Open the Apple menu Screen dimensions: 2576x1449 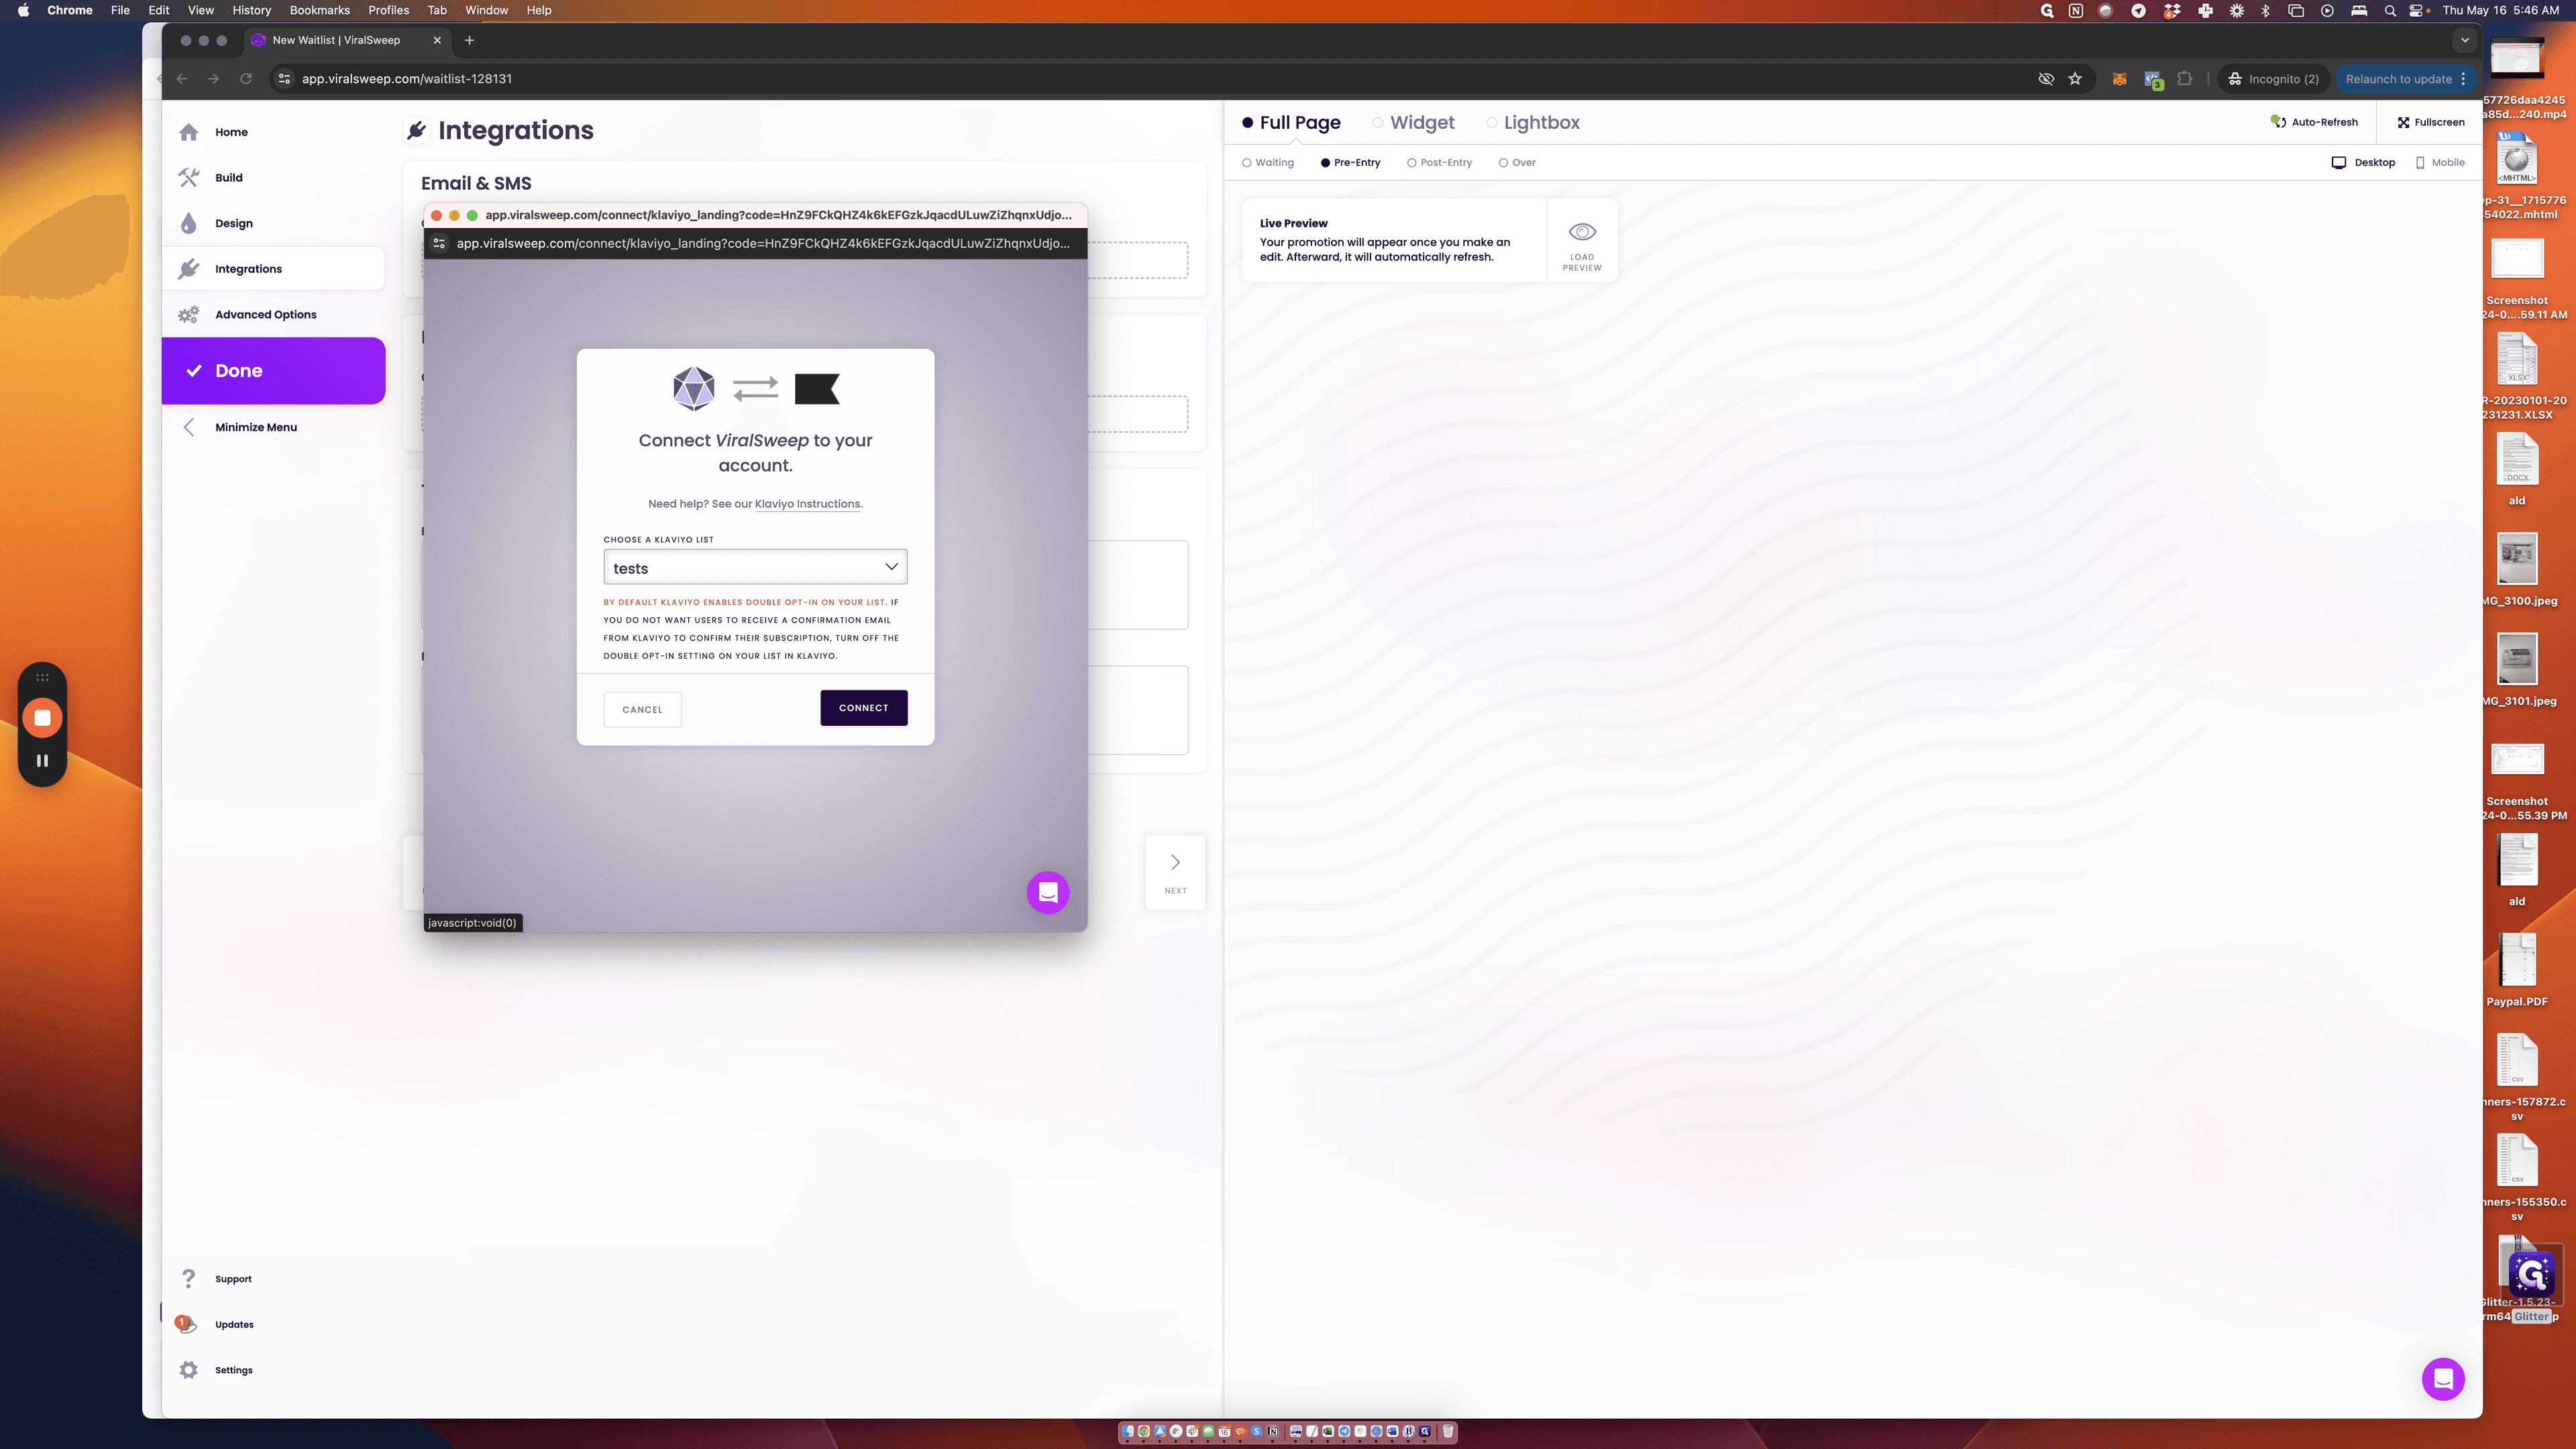pyautogui.click(x=23, y=10)
